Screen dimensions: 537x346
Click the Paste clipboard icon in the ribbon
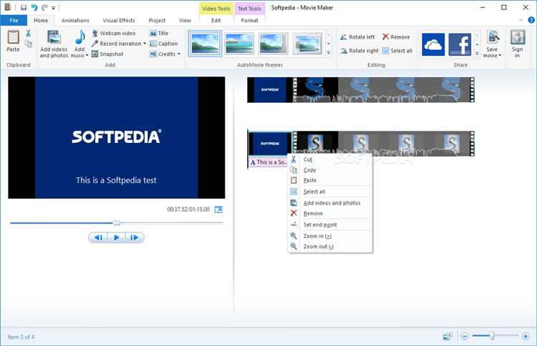(x=13, y=37)
